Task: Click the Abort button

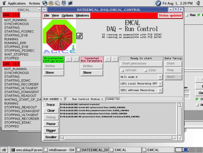Action: pyautogui.click(x=173, y=77)
